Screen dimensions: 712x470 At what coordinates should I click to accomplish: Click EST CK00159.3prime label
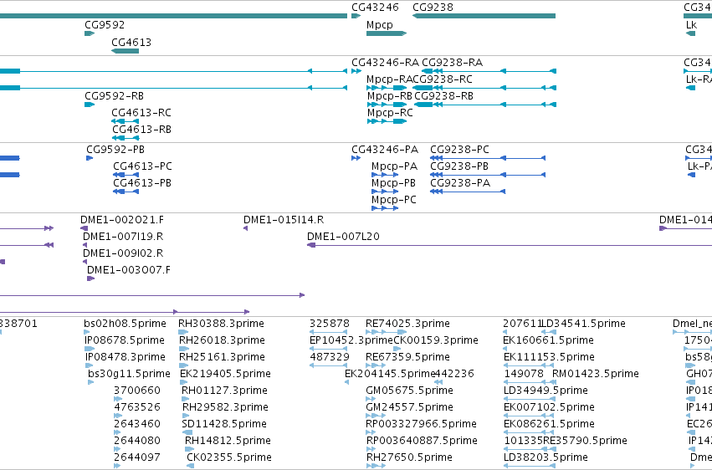(436, 340)
